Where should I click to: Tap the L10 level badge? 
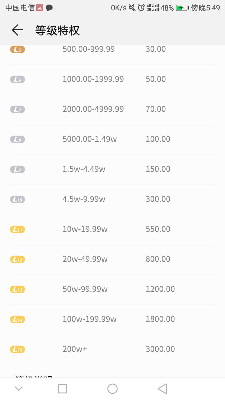[x=17, y=199]
